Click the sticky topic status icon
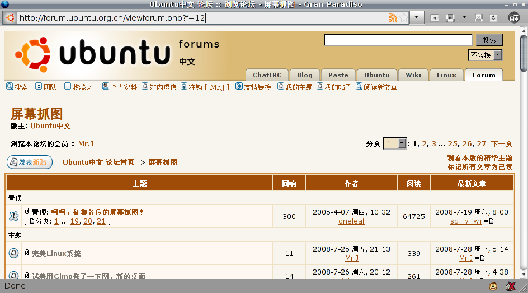 [13, 216]
